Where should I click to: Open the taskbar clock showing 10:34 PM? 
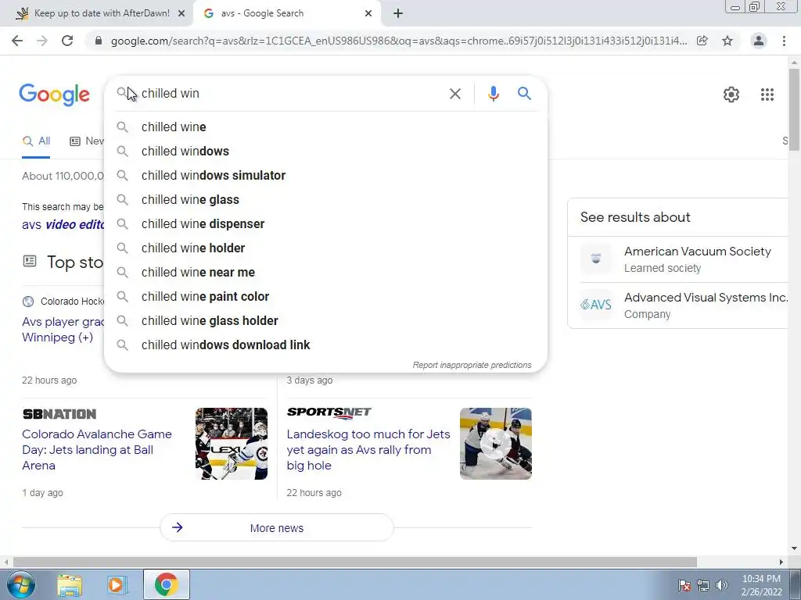pyautogui.click(x=761, y=585)
